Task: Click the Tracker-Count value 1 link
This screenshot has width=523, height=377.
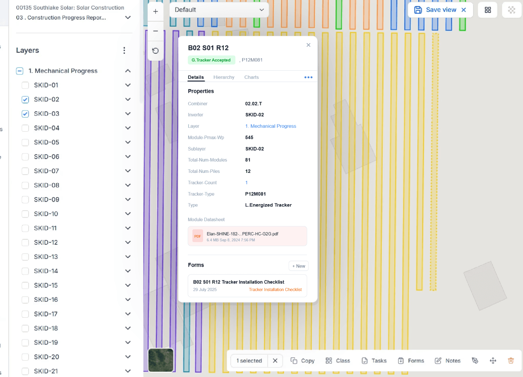Action: (x=246, y=182)
